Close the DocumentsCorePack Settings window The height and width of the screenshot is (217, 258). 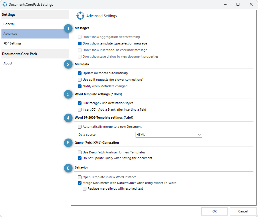(x=251, y=5)
